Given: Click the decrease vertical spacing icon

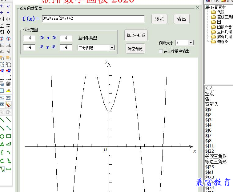Looking at the screenshot, I should pyautogui.click(x=8, y=26).
